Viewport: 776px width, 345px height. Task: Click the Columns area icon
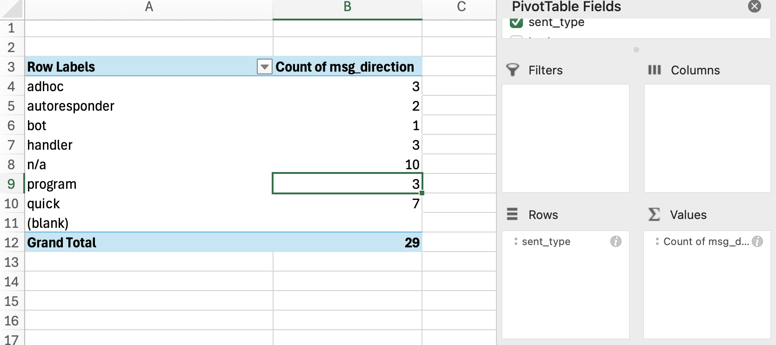coord(654,70)
